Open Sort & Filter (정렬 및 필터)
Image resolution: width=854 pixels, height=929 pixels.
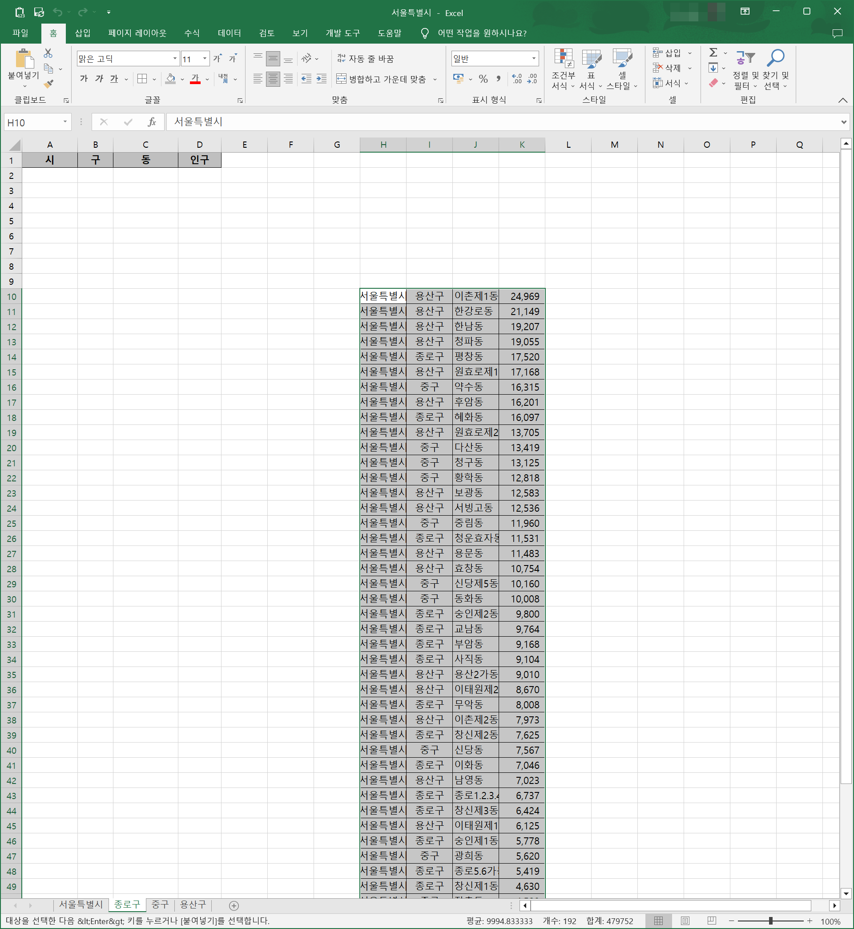click(x=745, y=69)
